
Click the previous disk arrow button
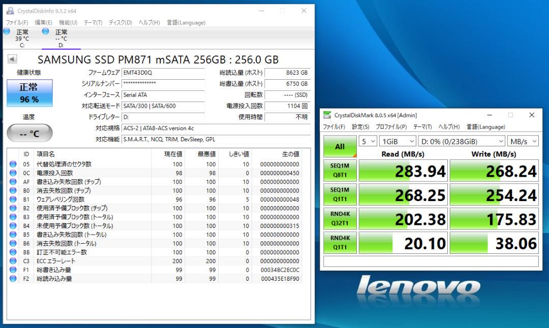[12, 59]
